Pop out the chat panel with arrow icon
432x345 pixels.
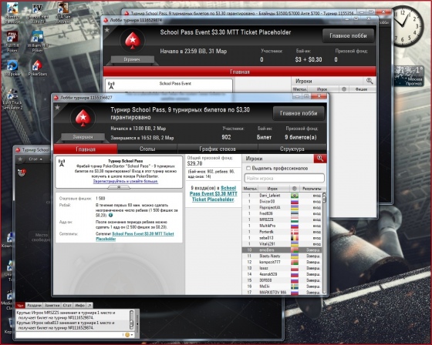(x=89, y=306)
